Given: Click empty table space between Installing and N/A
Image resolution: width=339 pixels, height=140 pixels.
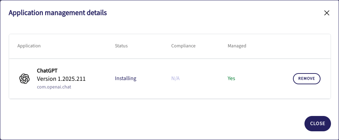Looking at the screenshot, I should pos(153,79).
